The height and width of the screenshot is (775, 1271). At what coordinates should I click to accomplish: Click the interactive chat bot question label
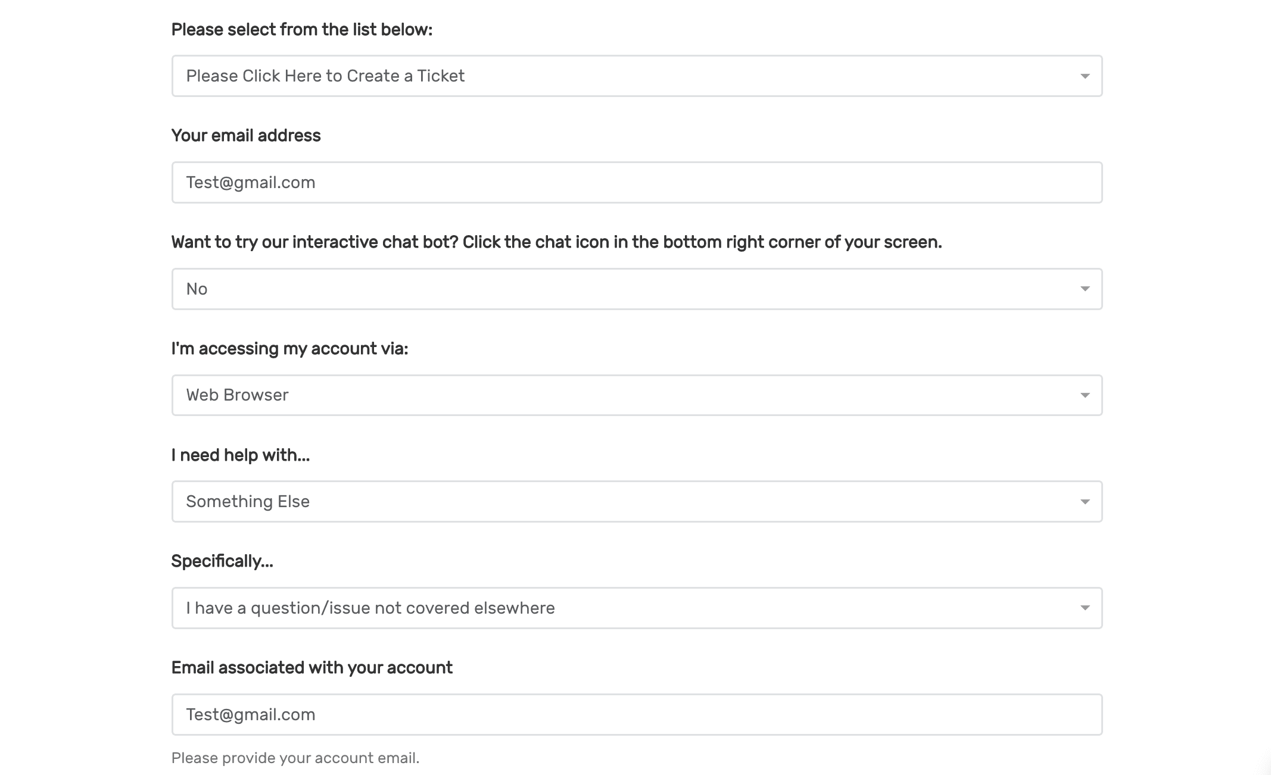(x=556, y=242)
